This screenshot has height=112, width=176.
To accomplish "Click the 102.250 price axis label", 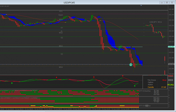I will pyautogui.click(x=171, y=26).
